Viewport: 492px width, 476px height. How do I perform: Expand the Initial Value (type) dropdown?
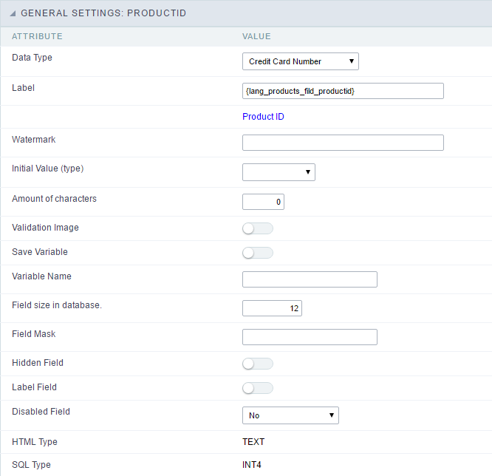click(x=279, y=172)
